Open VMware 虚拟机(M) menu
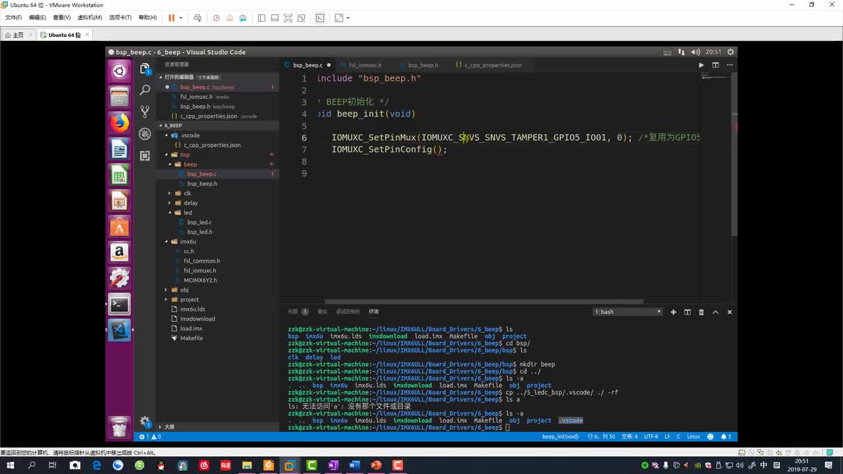This screenshot has height=474, width=843. (x=90, y=18)
